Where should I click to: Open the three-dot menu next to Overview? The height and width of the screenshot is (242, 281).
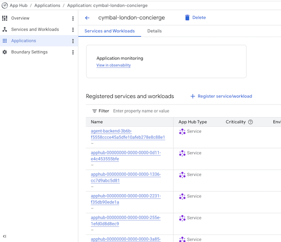pos(73,18)
